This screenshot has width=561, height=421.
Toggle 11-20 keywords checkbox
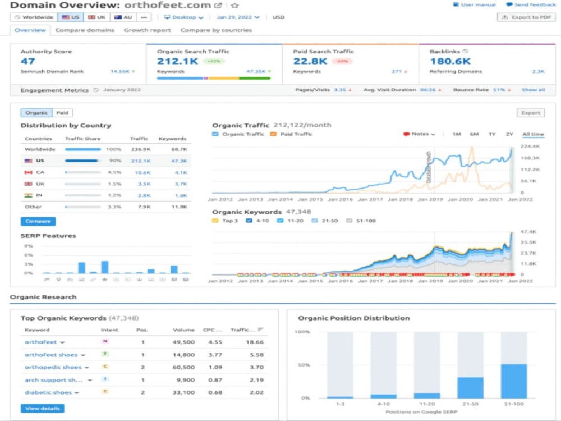(x=280, y=221)
